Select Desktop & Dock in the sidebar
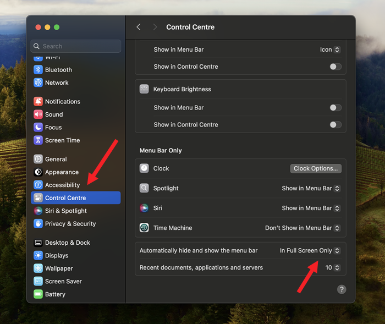The width and height of the screenshot is (385, 324). click(x=76, y=243)
